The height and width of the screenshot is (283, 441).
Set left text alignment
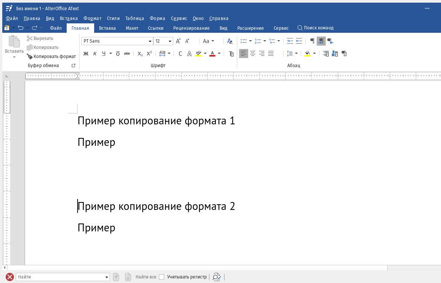point(244,54)
